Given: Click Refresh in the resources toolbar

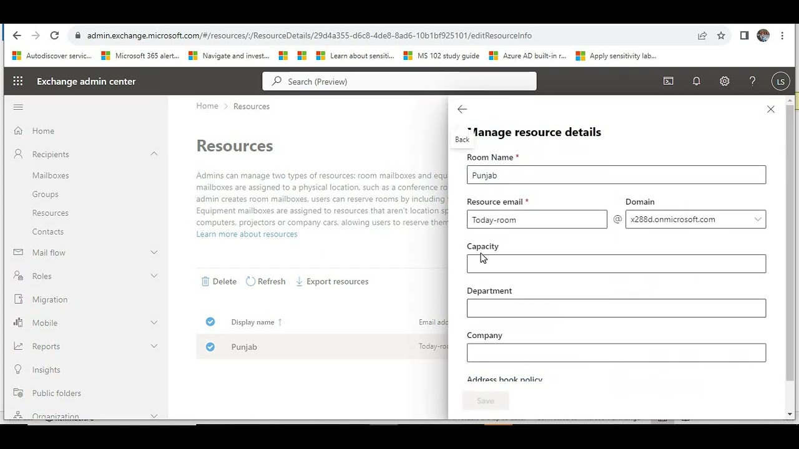Looking at the screenshot, I should coord(266,281).
